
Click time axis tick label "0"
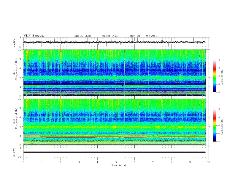click(x=23, y=162)
